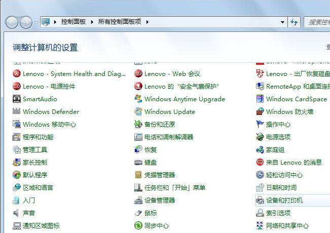Click the Windows Update icon
This screenshot has height=233, width=330.
coord(138,111)
